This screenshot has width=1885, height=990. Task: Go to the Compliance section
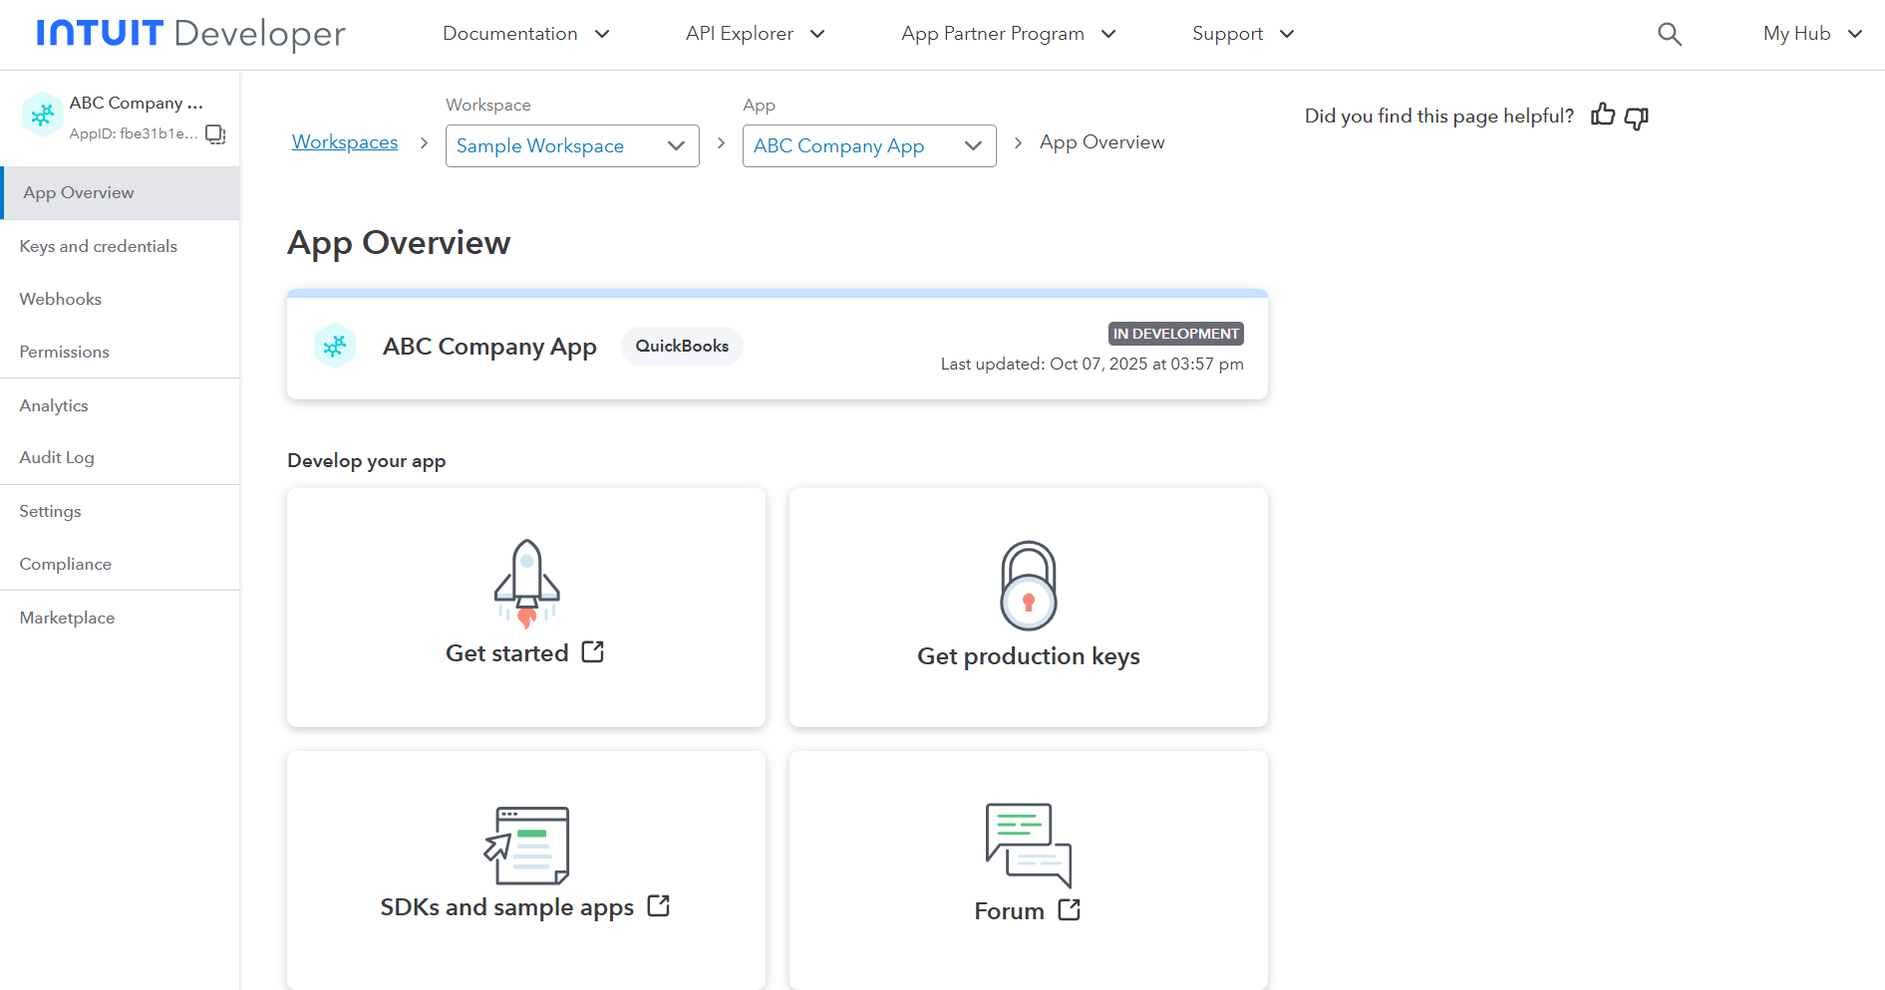pos(120,564)
